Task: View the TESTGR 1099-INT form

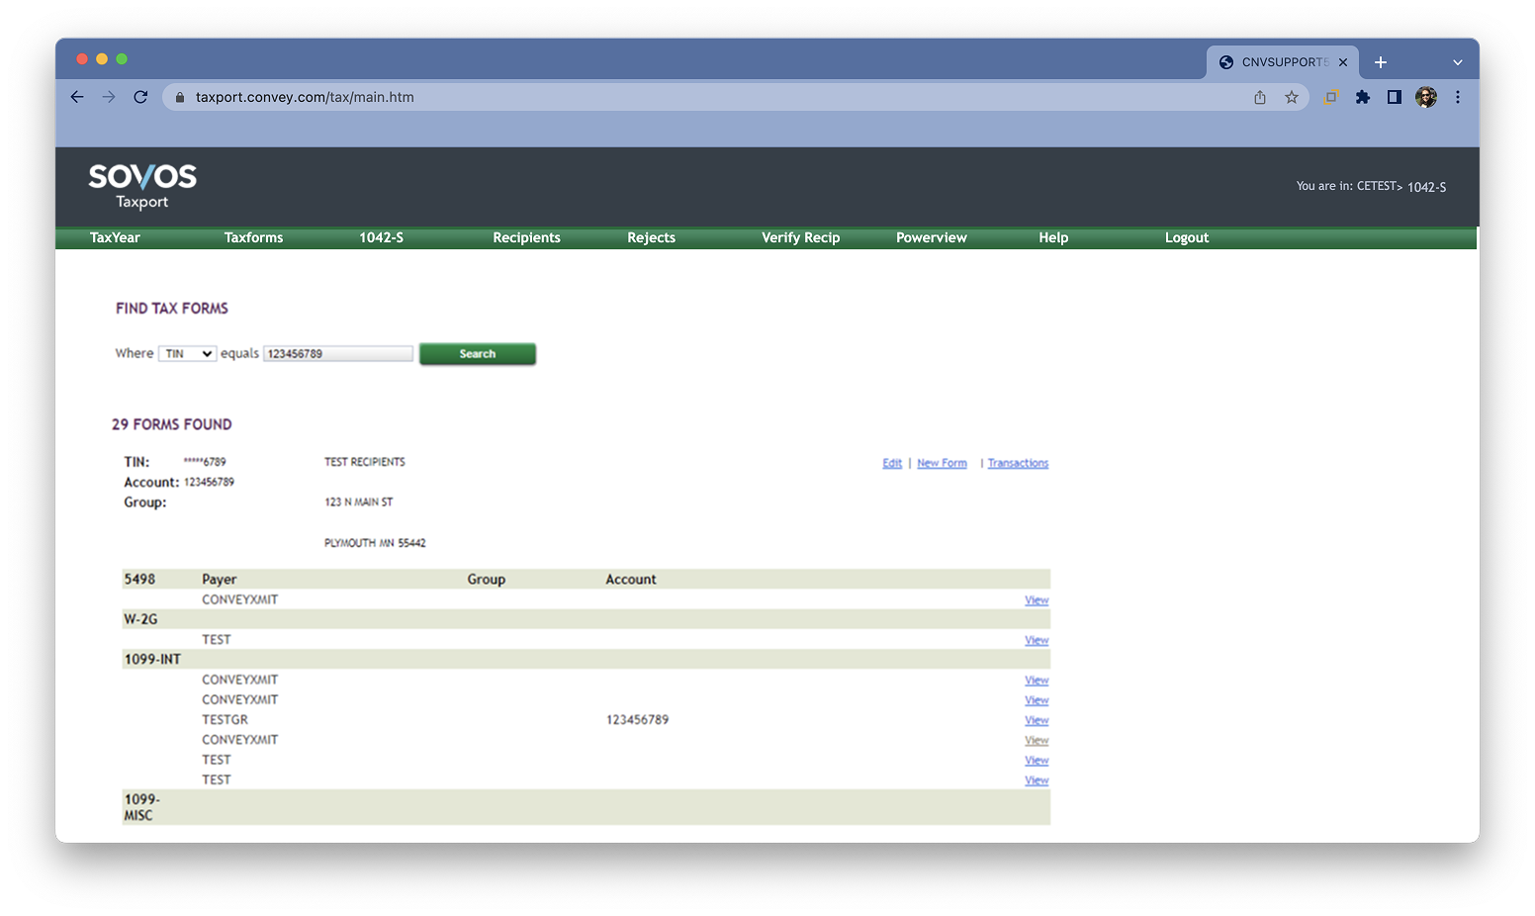Action: (x=1037, y=720)
